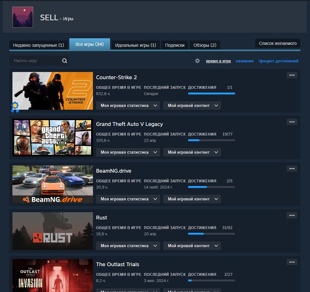Open the three-dots menu for Grand Theft Auto V
The width and height of the screenshot is (310, 292).
click(x=292, y=122)
